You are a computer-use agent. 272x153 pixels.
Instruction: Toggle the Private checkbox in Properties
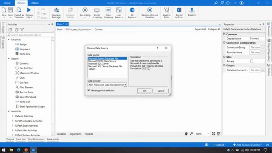[x=252, y=61]
